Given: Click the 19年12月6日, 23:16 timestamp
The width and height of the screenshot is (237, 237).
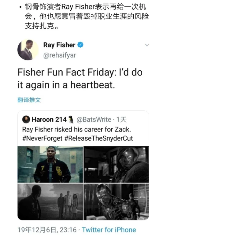Looking at the screenshot, I should pos(47,230).
